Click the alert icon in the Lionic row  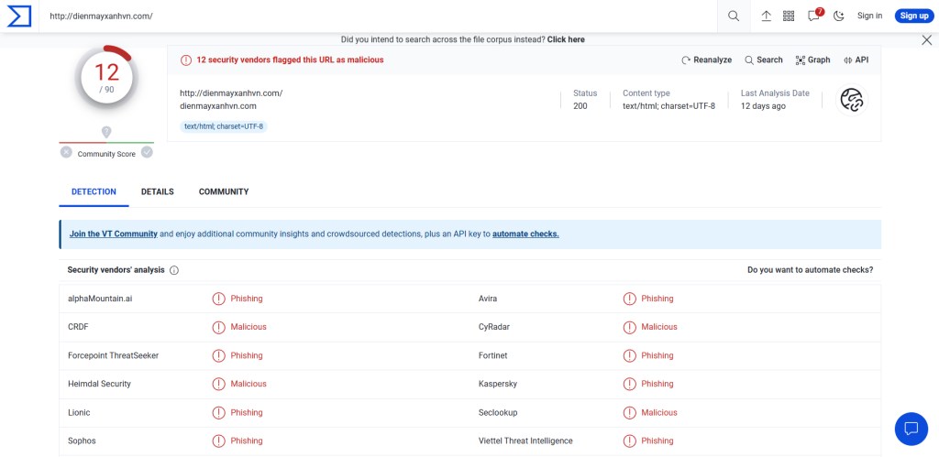pyautogui.click(x=219, y=413)
